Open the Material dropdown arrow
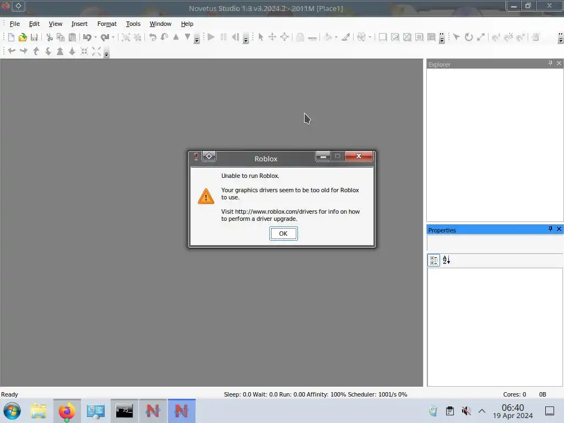Viewport: 564px width, 423px height. click(x=370, y=37)
